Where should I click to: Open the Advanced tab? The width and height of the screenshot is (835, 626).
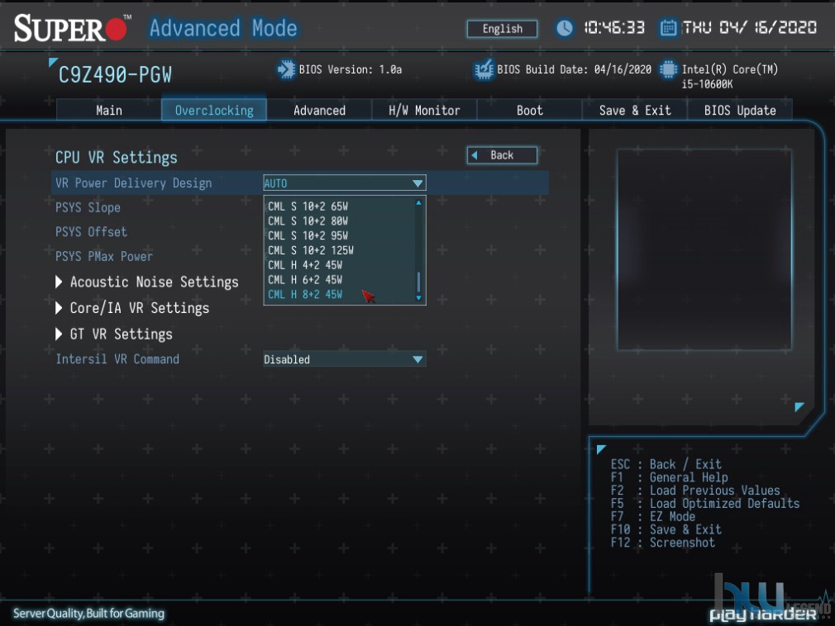coord(319,110)
